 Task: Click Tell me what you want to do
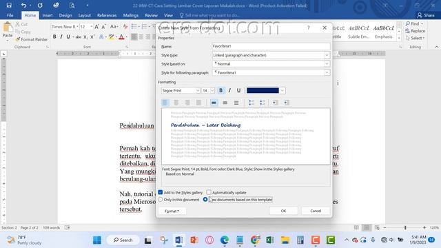[x=209, y=15]
